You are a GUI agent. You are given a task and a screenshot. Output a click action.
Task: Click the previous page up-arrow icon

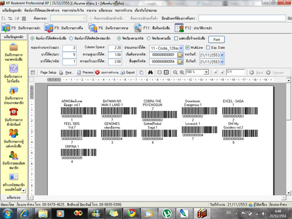(216, 73)
